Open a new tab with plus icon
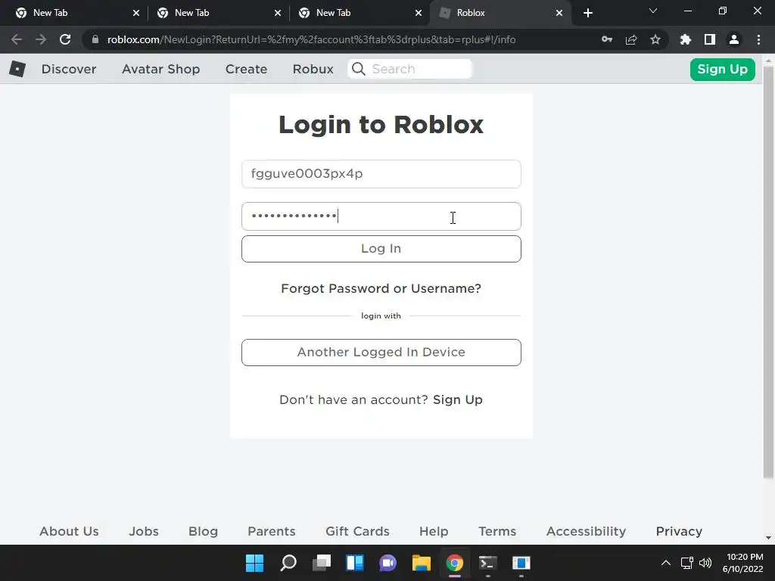The width and height of the screenshot is (775, 581). tap(587, 14)
